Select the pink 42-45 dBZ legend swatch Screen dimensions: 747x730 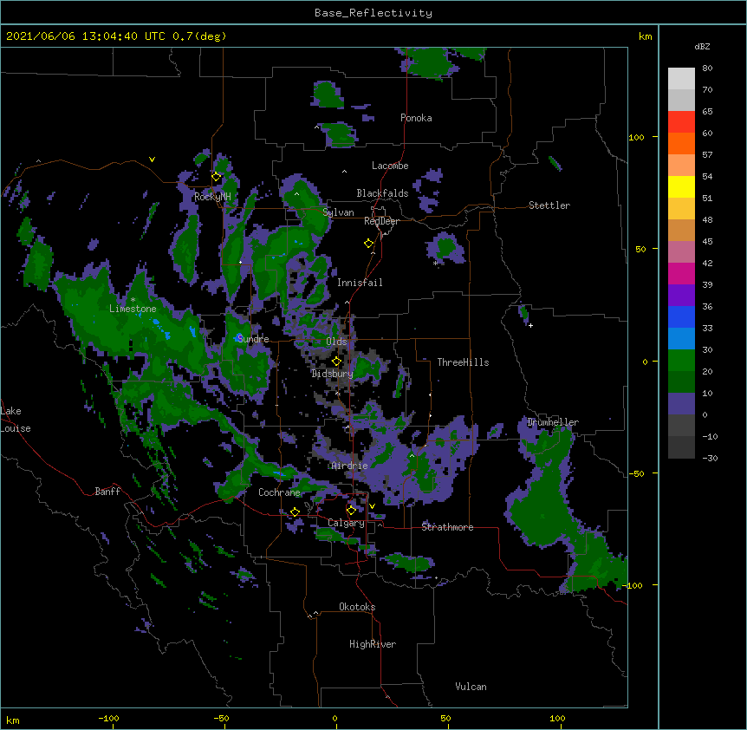[x=681, y=252]
